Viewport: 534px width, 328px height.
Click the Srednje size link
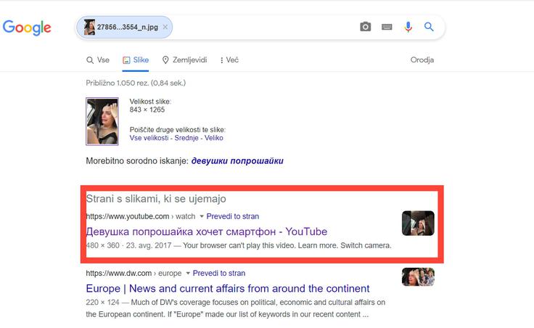pyautogui.click(x=186, y=138)
